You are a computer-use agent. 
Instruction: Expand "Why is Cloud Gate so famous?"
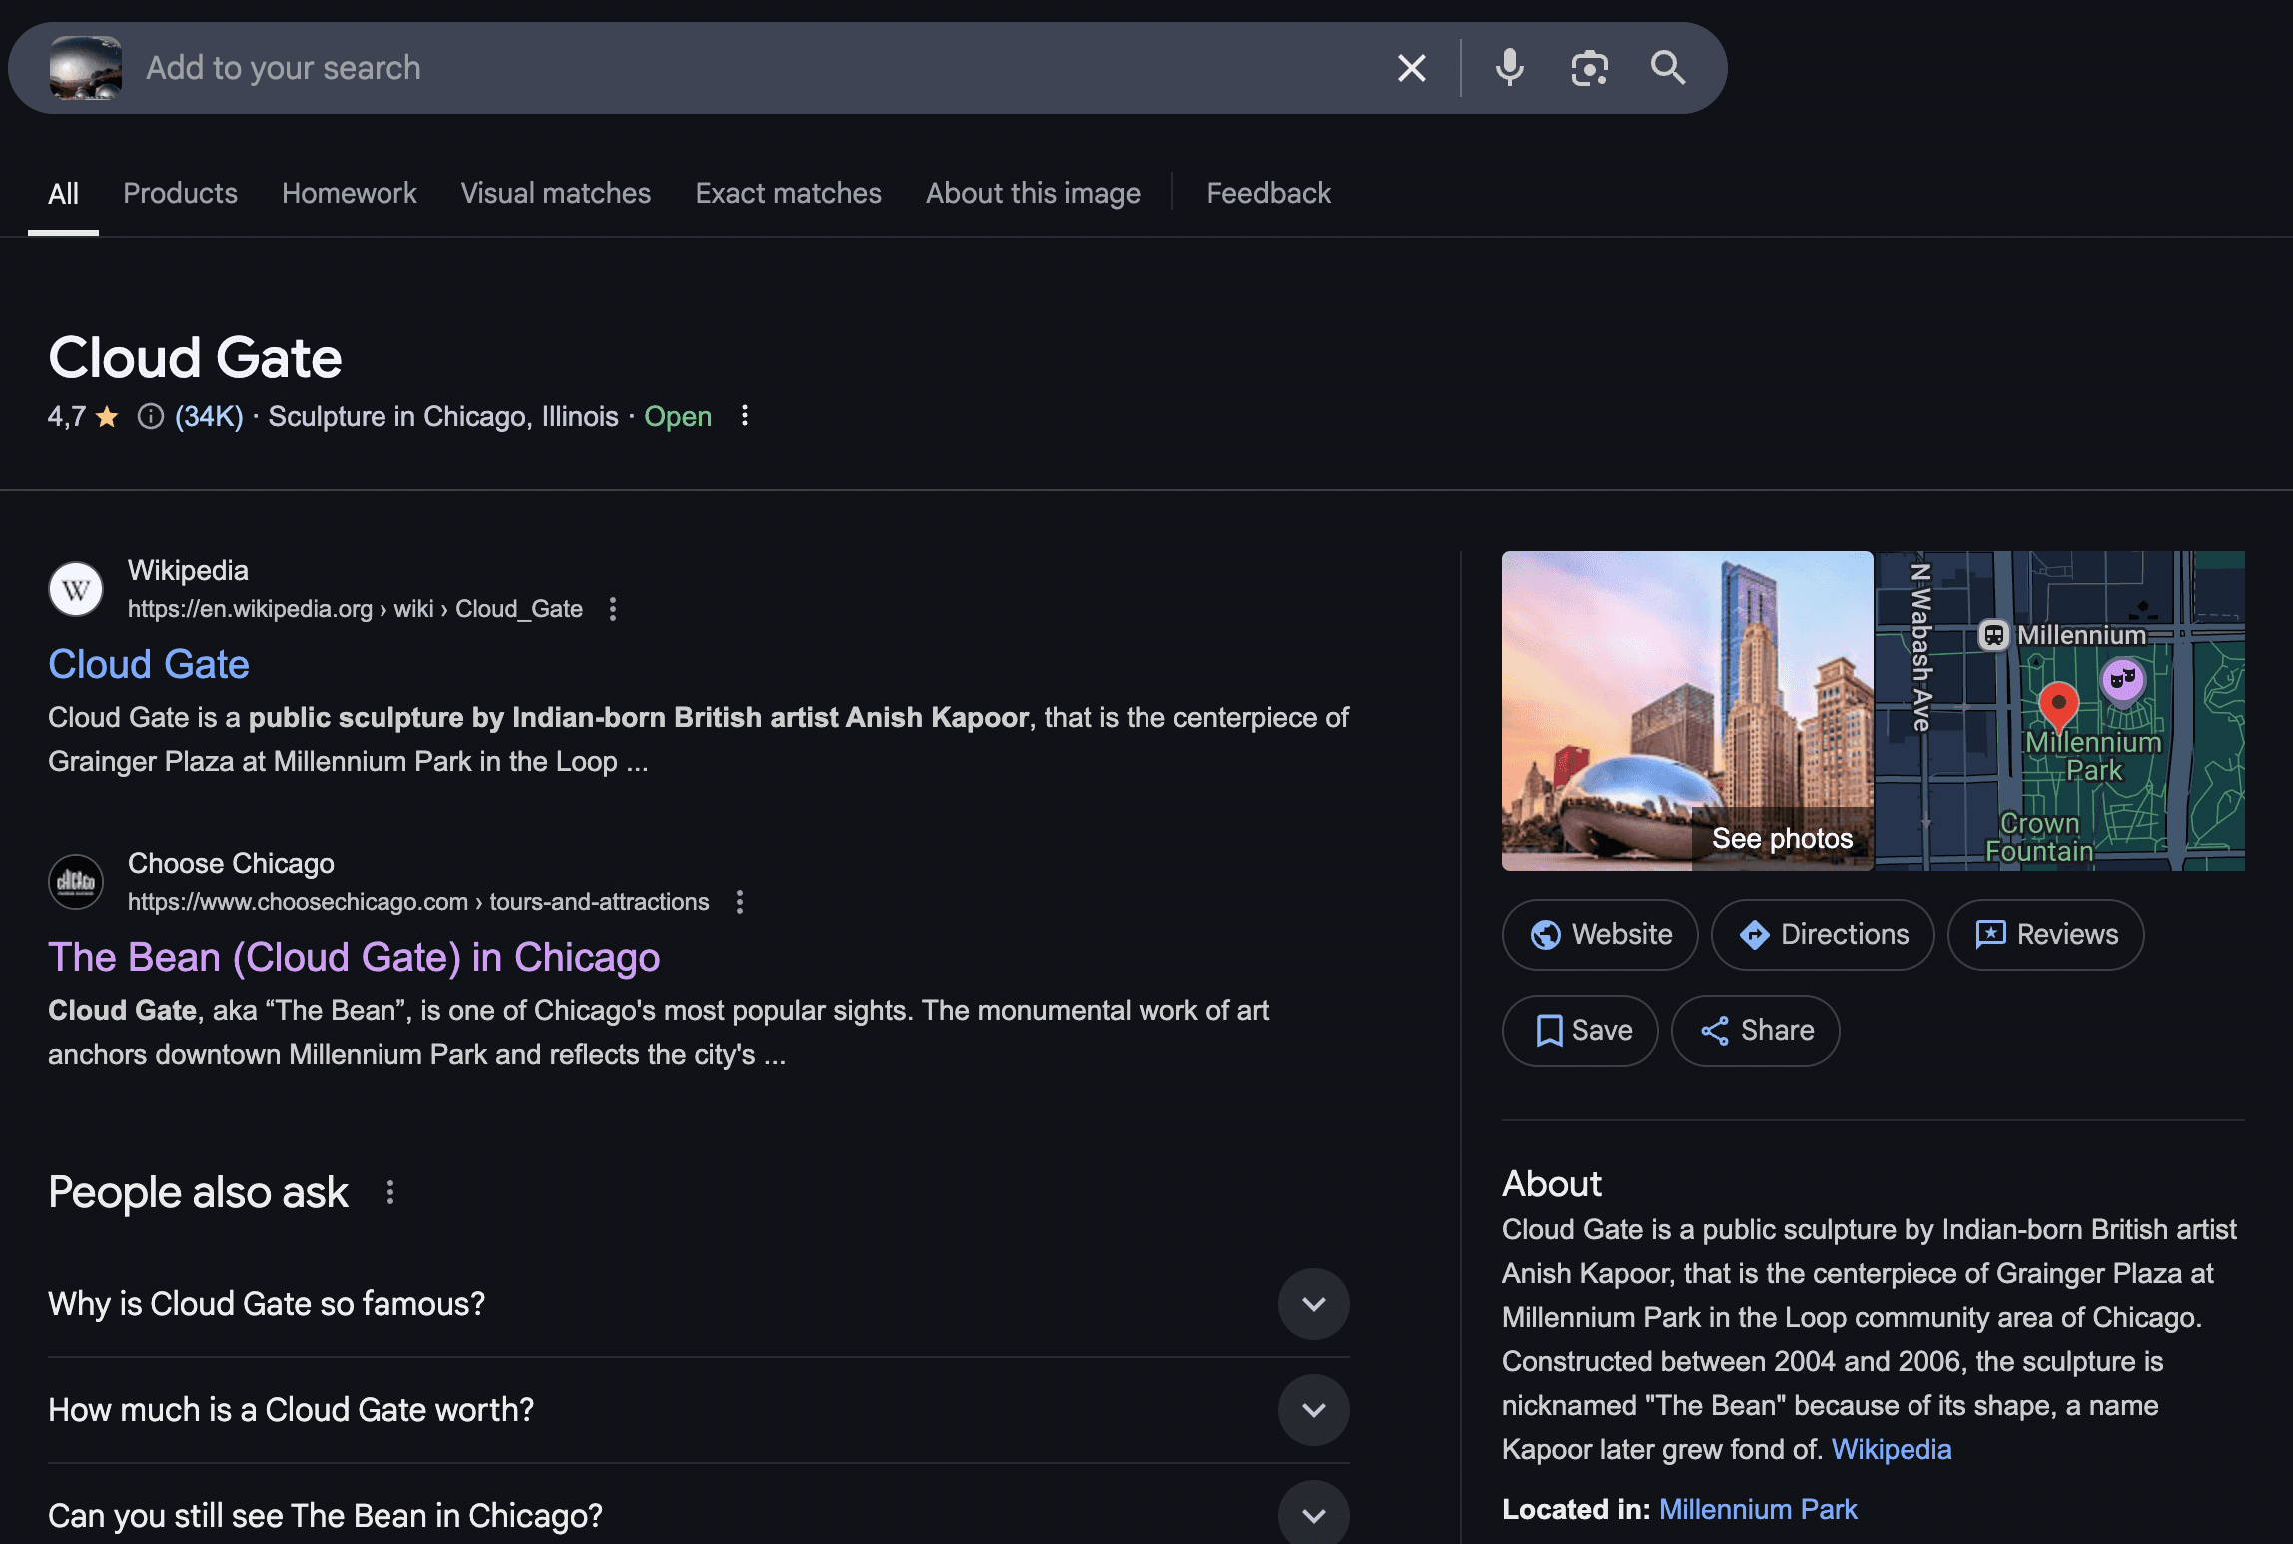(x=1313, y=1304)
